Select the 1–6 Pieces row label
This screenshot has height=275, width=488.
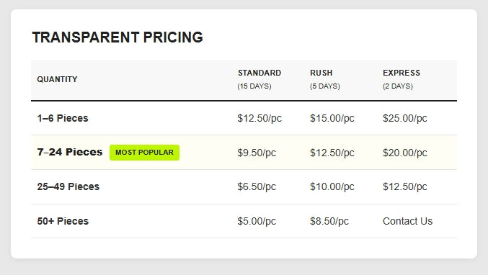(63, 118)
